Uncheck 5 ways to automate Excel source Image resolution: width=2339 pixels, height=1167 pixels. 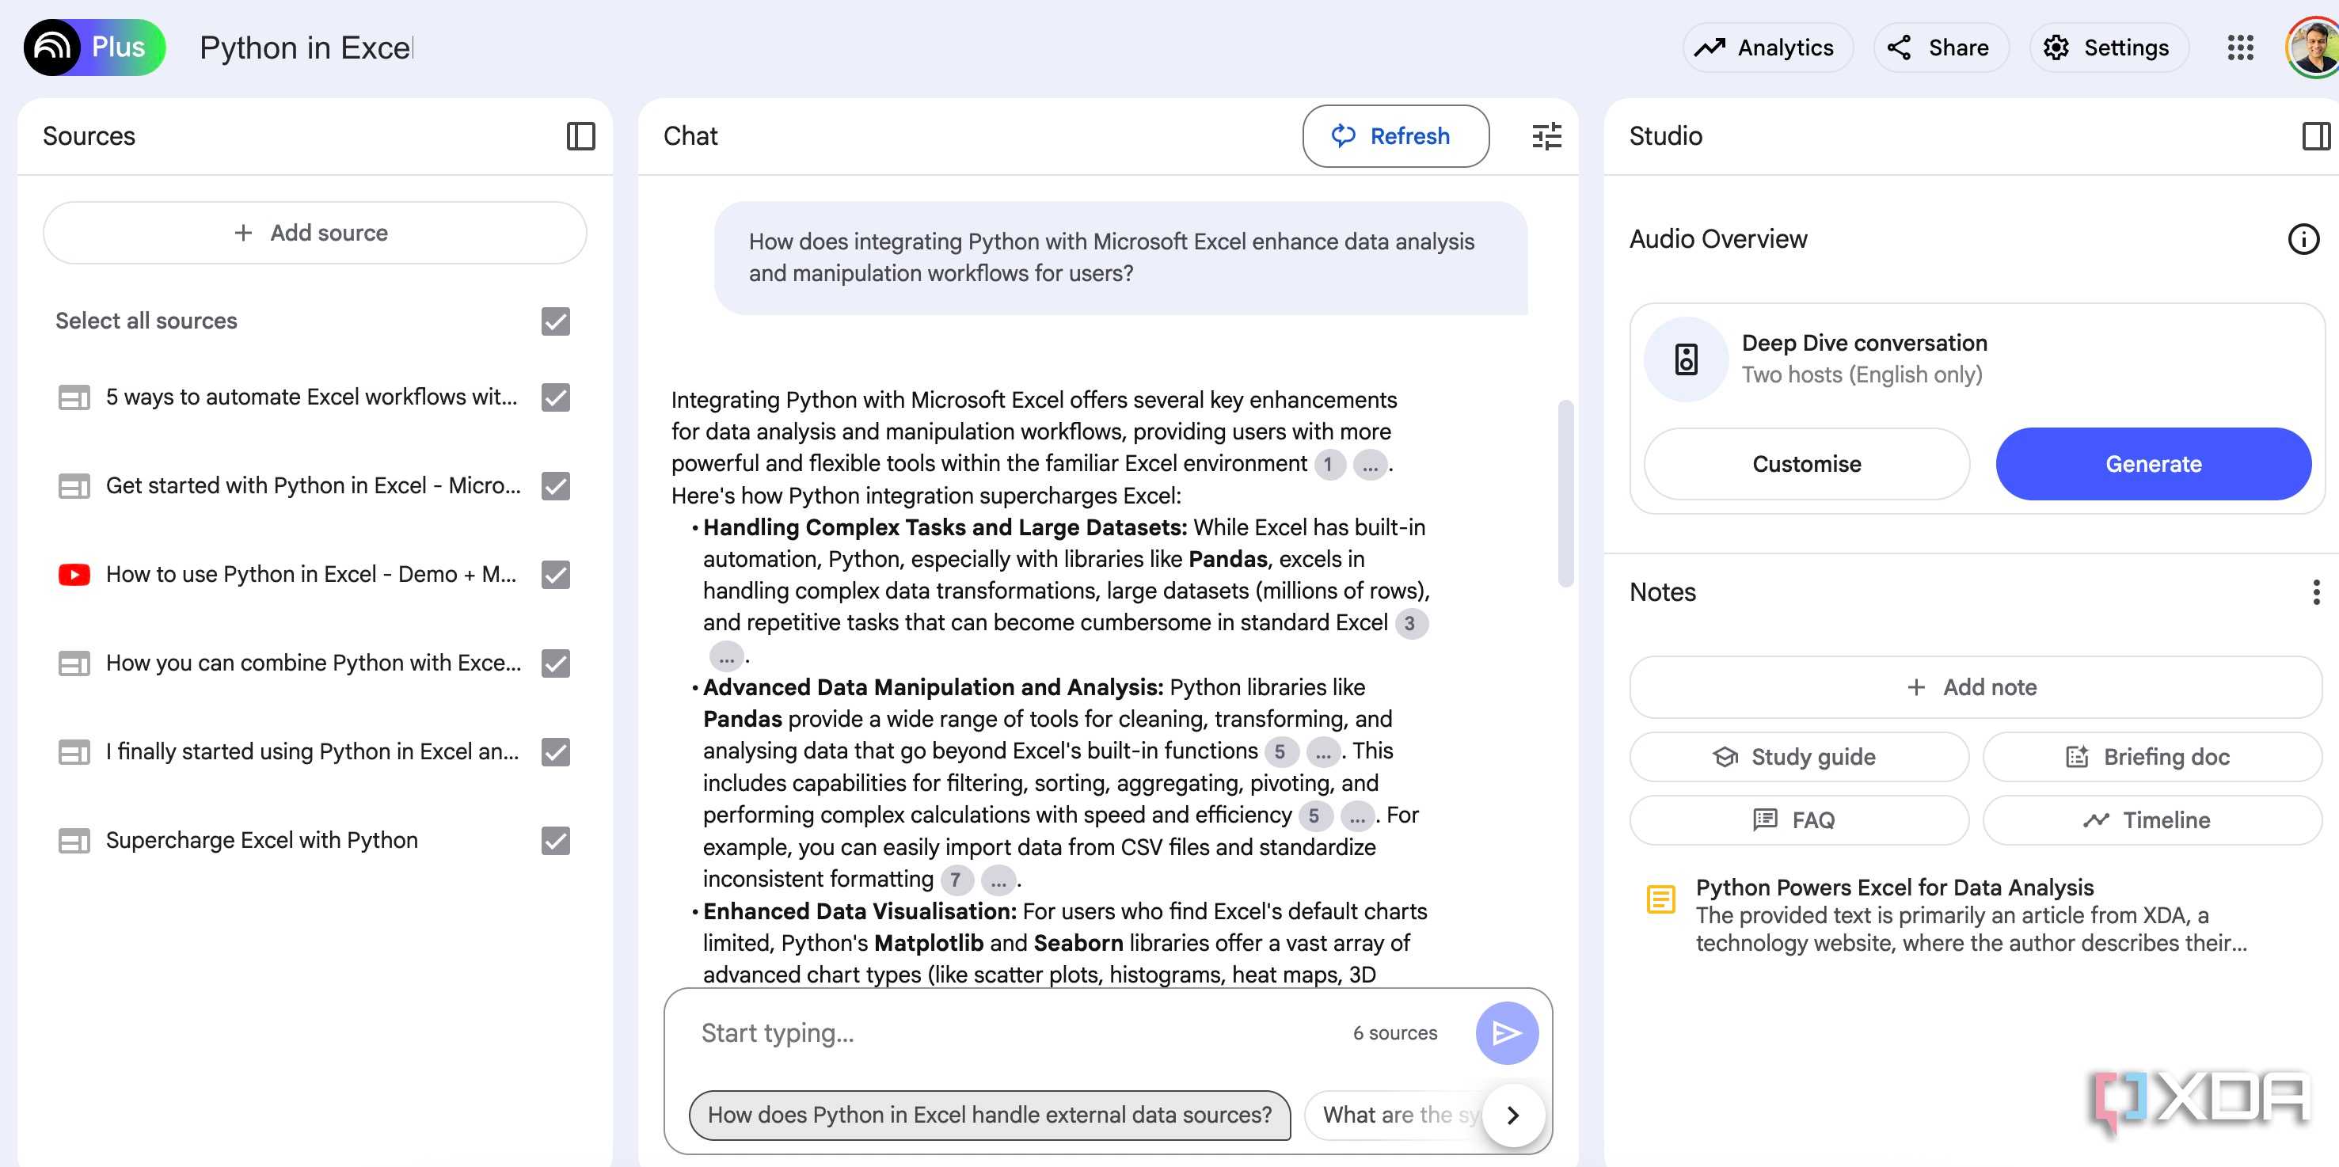556,397
